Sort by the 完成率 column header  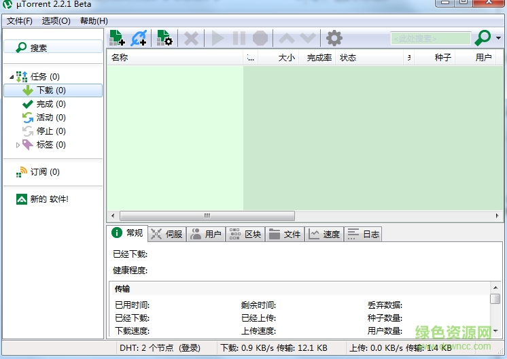317,58
